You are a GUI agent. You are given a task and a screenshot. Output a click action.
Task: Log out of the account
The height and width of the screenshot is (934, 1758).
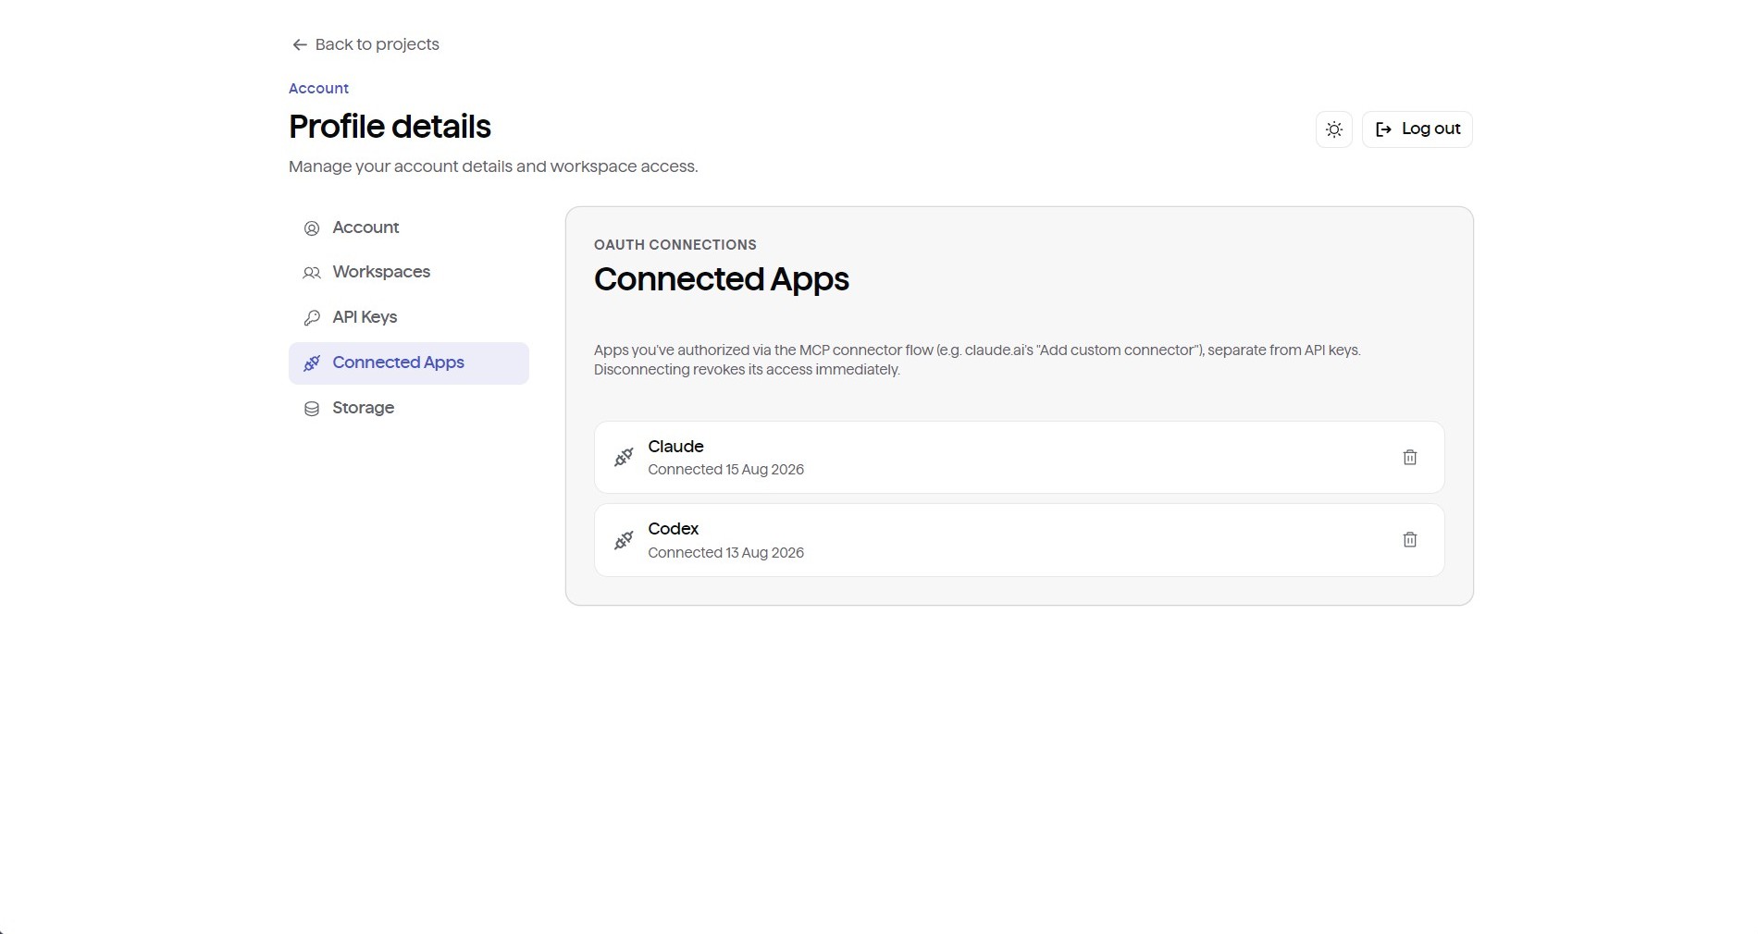[1417, 129]
